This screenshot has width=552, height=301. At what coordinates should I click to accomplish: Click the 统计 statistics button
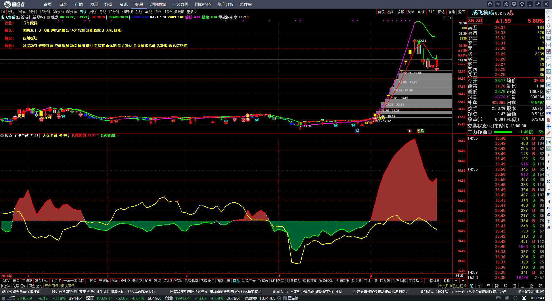[x=411, y=12]
